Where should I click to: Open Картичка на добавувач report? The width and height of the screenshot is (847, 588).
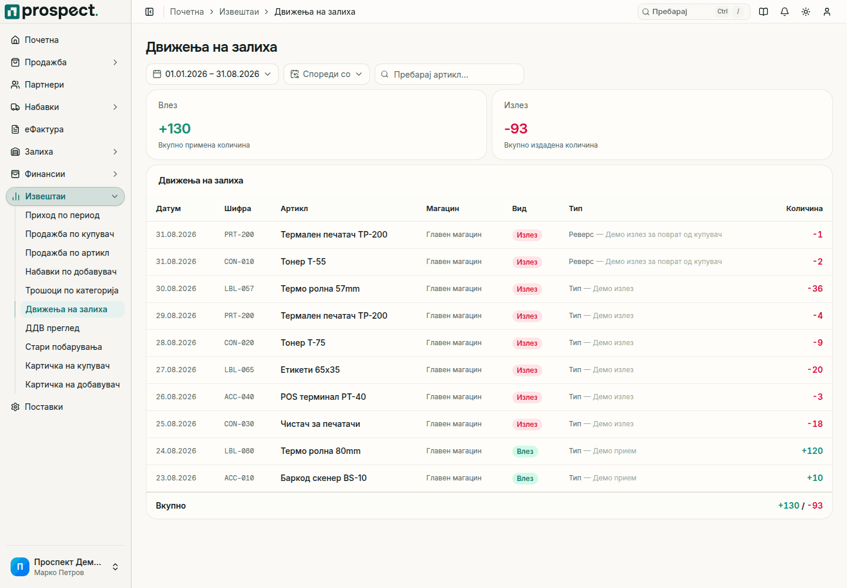tap(72, 385)
